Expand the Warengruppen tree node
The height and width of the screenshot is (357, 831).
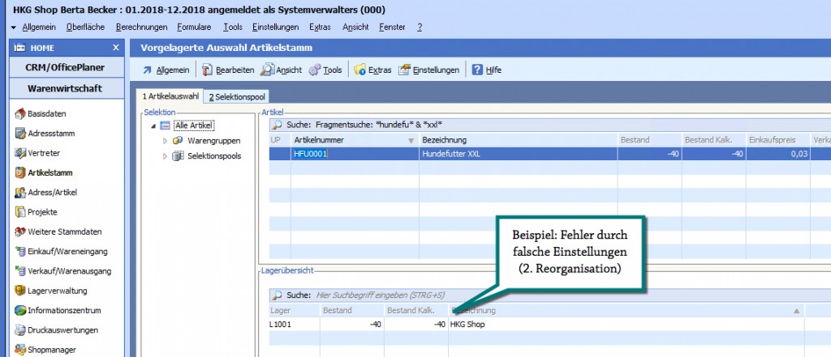166,141
